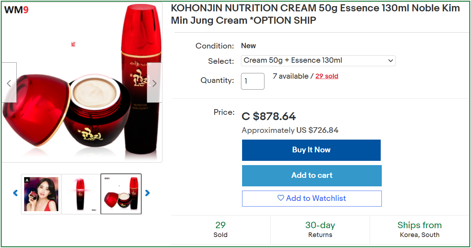
Task: Click the thumbnail strip left blue arrow
Action: pos(15,193)
